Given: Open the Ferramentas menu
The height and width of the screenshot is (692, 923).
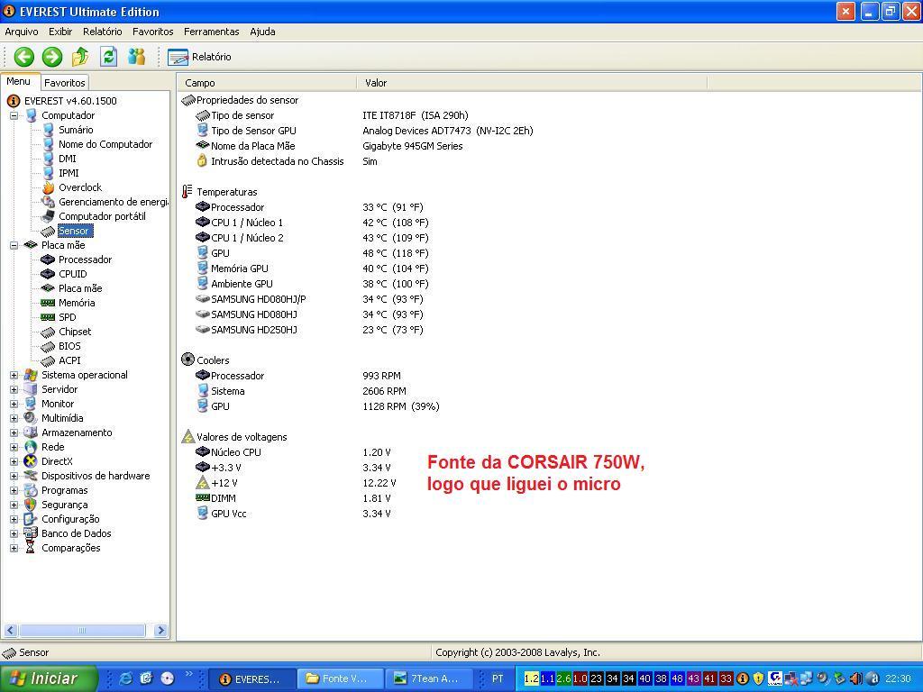Looking at the screenshot, I should pyautogui.click(x=211, y=32).
